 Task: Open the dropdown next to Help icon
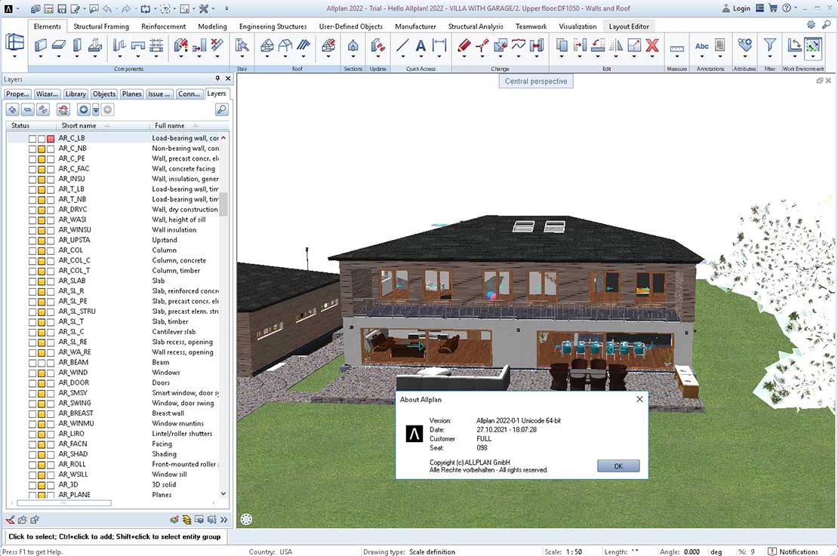click(x=796, y=9)
